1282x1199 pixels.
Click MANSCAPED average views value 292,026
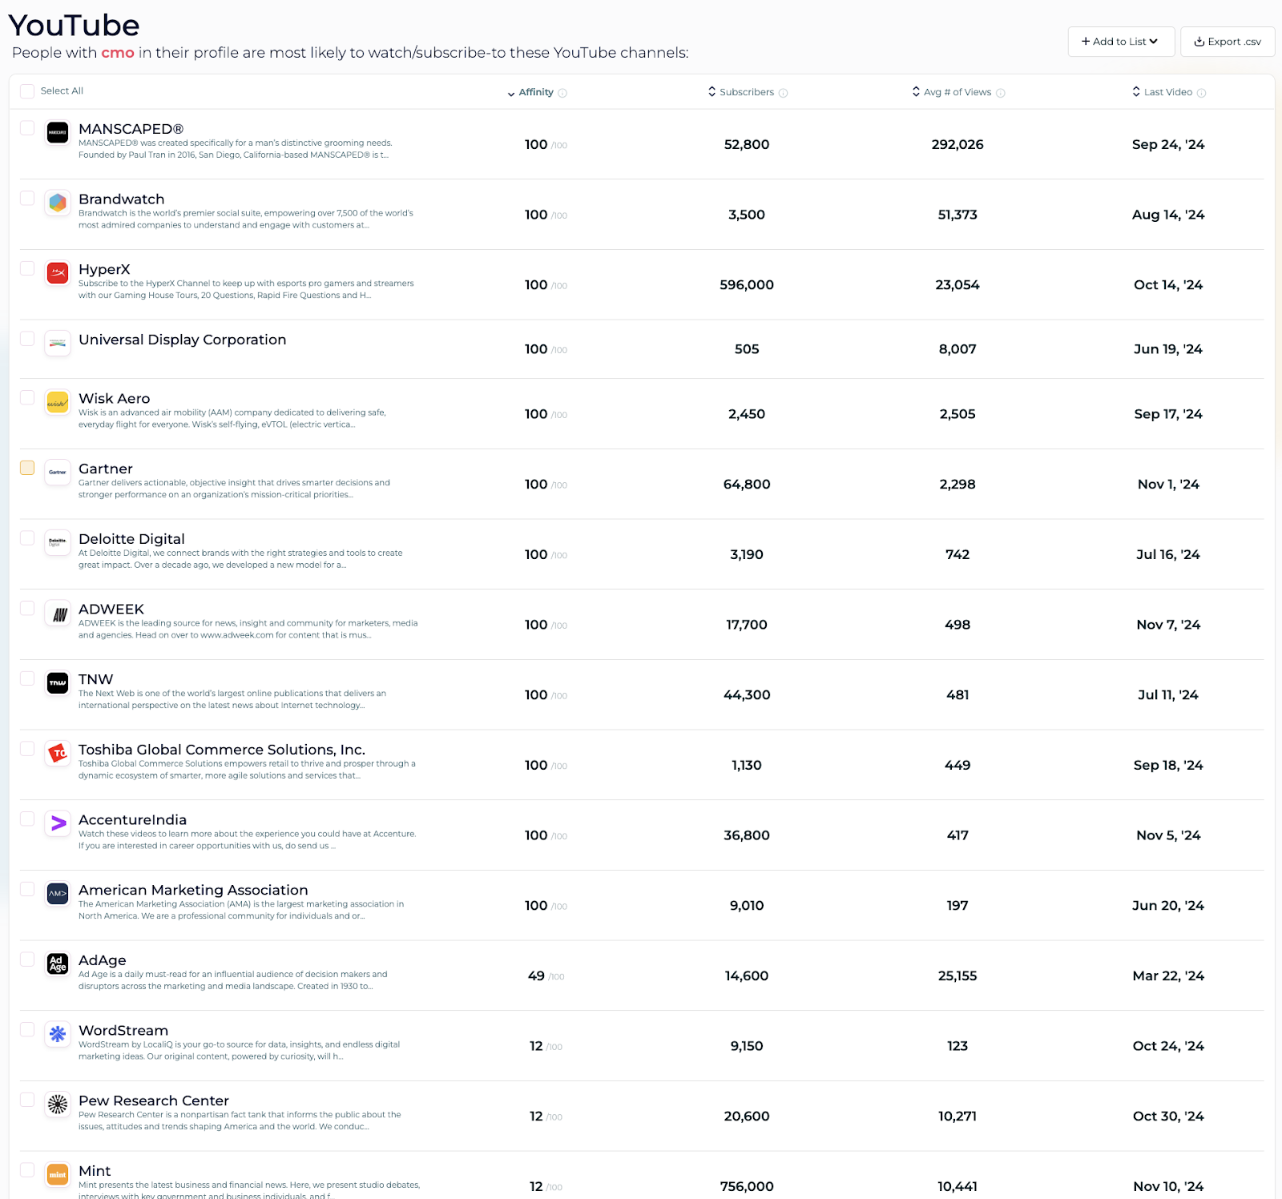coord(957,145)
